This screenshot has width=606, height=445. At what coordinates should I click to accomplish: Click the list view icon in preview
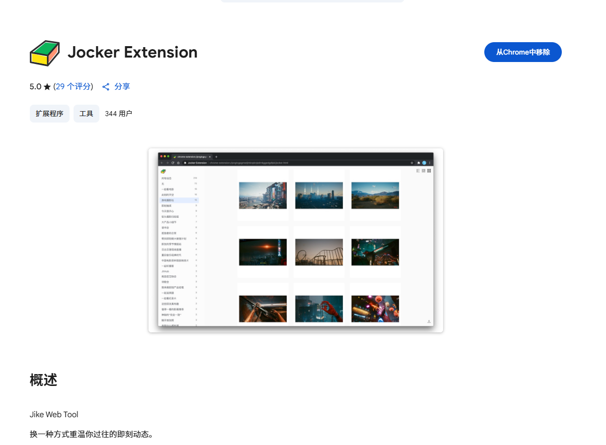coord(418,171)
